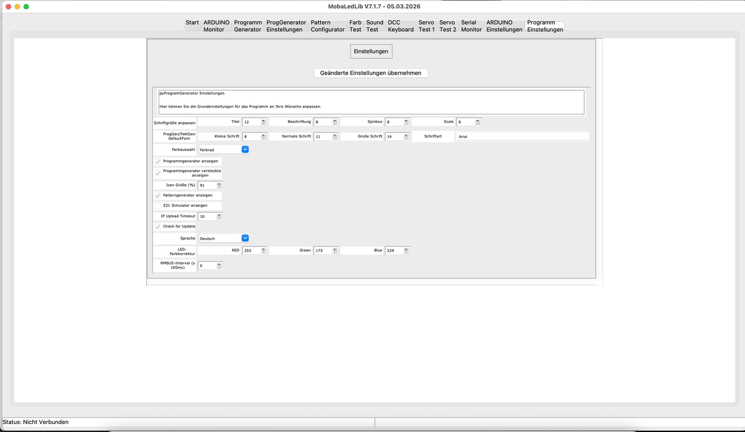
Task: Click the Schriftart Arial text field
Action: pos(522,136)
